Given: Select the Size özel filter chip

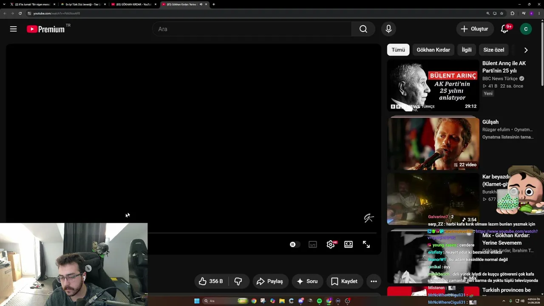Looking at the screenshot, I should 493,50.
